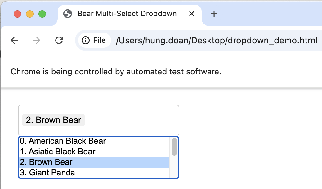Reload the dropdown demo page
Image resolution: width=322 pixels, height=189 pixels.
click(x=59, y=40)
